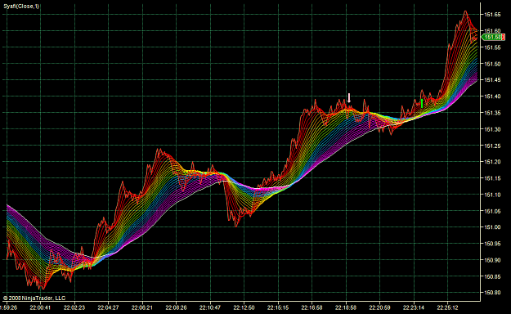Viewport: 511px width, 314px height.
Task: Click the 150.80 price axis label
Action: coord(492,293)
